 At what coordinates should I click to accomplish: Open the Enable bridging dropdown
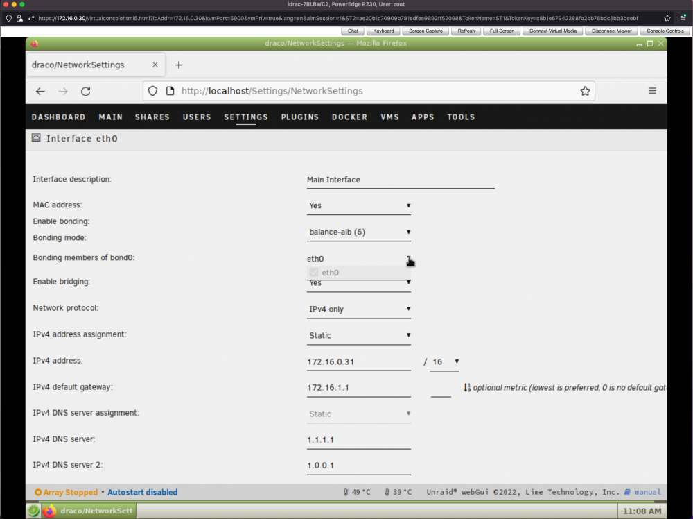point(358,285)
